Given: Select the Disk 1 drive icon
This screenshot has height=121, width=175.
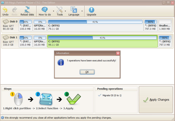Looking at the screenshot, I should pos(6,37).
